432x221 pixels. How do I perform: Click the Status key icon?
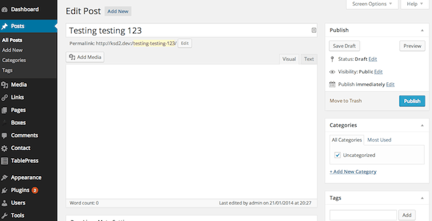pos(332,59)
